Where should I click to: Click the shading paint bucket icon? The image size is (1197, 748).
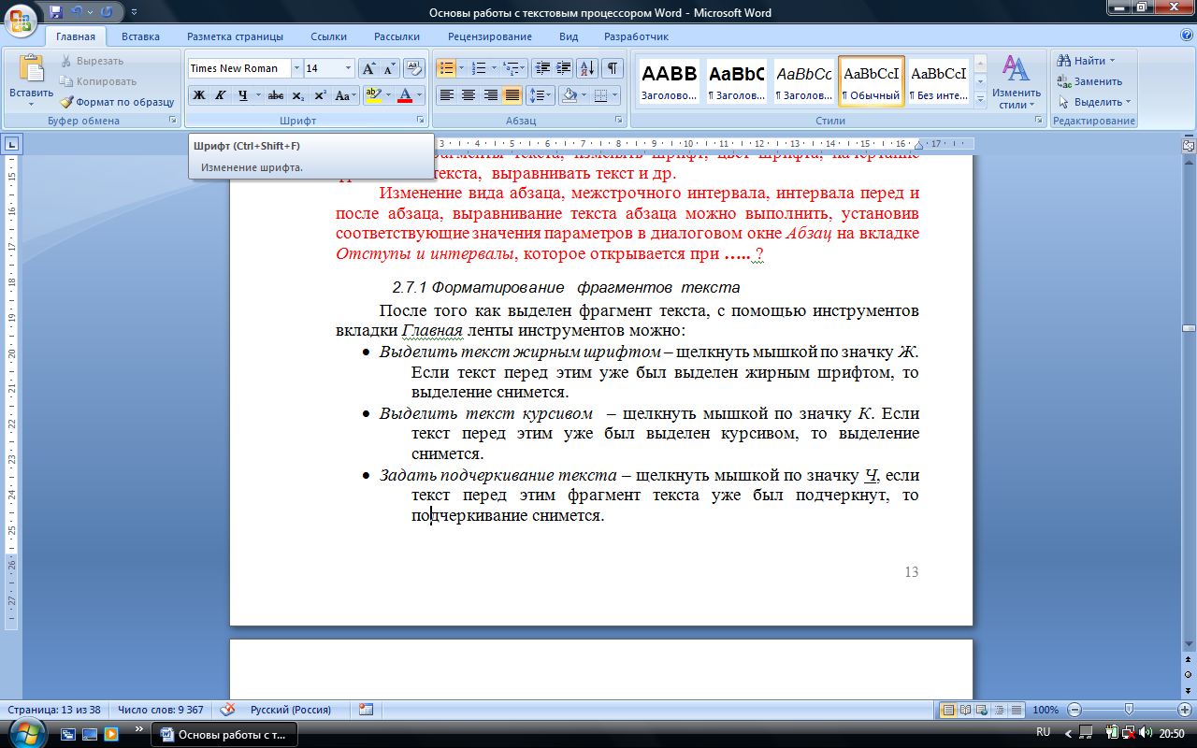(x=569, y=95)
